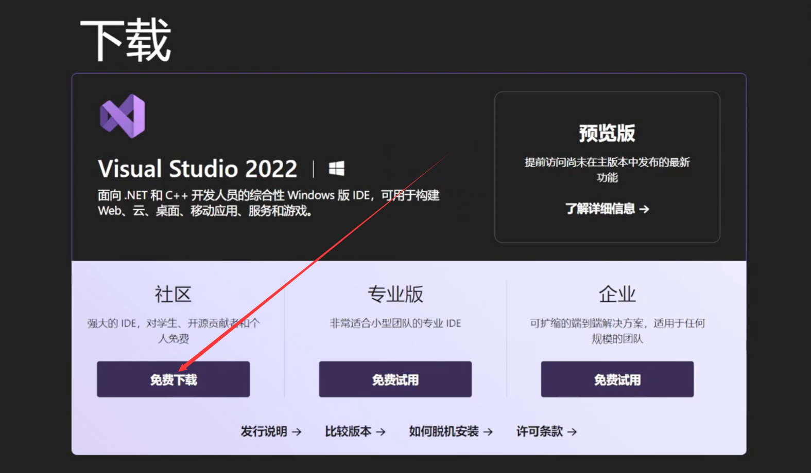Image resolution: width=811 pixels, height=473 pixels.
Task: Click the 企业 edition heading
Action: tap(617, 295)
